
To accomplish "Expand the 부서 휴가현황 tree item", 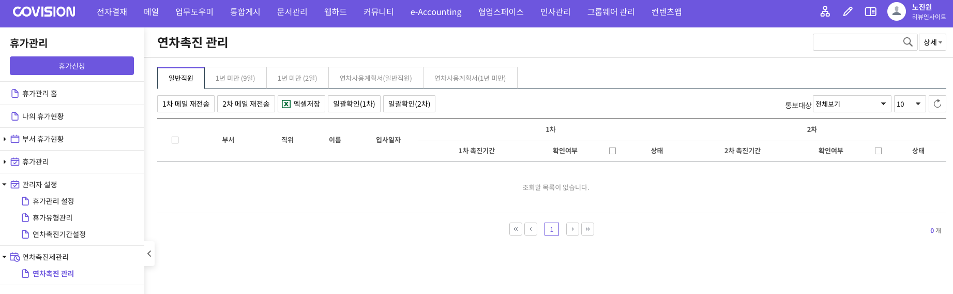I will click(5, 139).
